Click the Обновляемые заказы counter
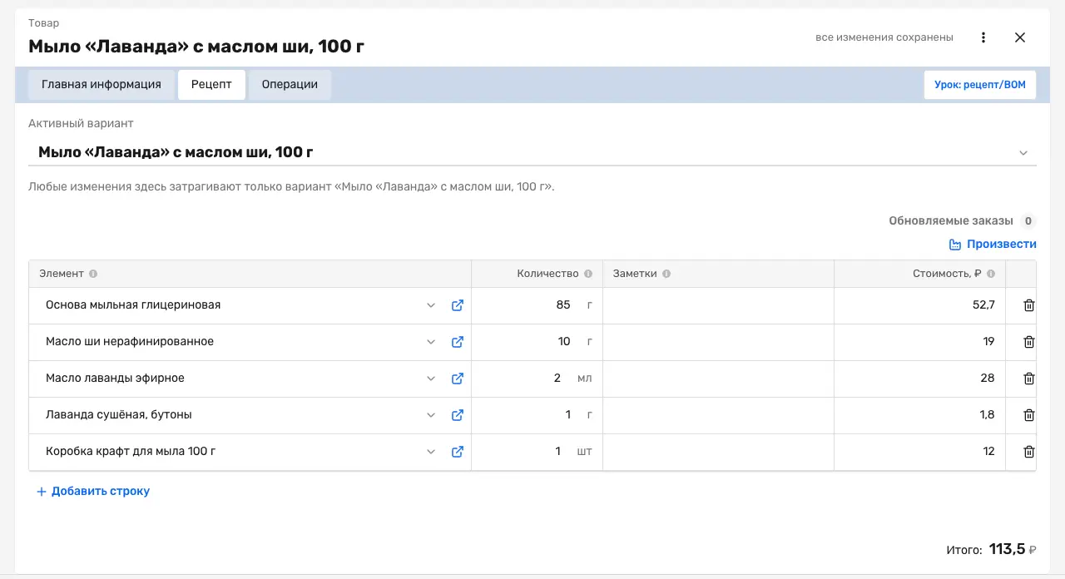The height and width of the screenshot is (579, 1065). click(x=1028, y=221)
